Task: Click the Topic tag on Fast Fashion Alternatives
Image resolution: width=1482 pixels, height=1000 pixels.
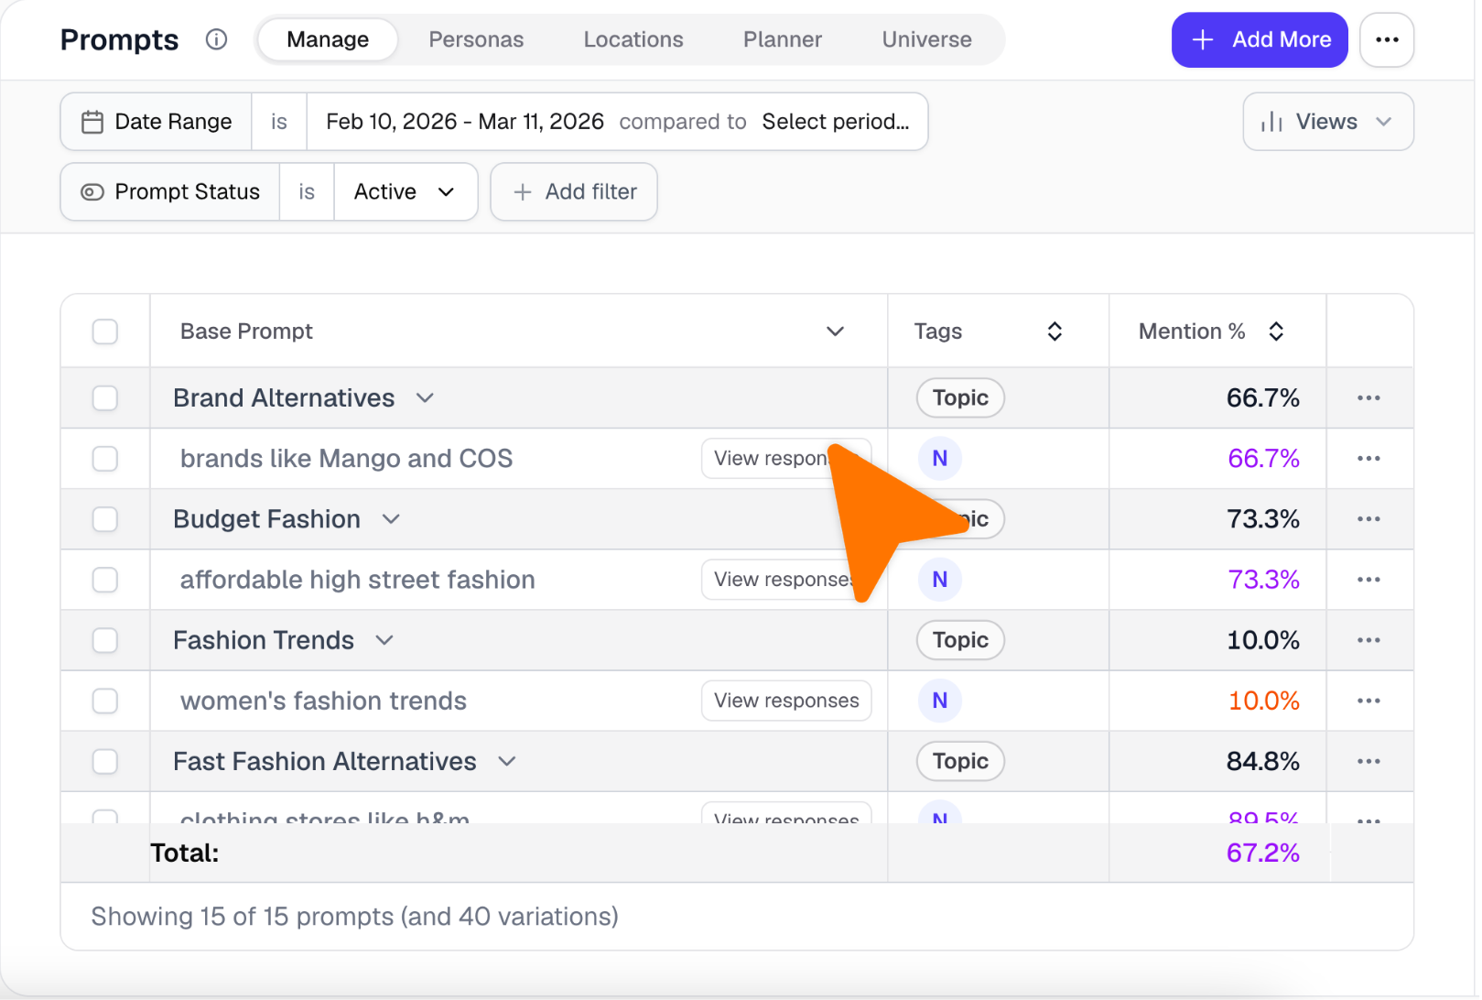Action: pyautogui.click(x=959, y=760)
